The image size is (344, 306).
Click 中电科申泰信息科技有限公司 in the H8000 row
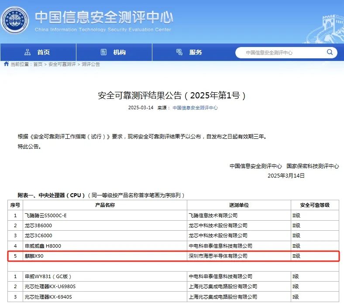click(x=239, y=246)
